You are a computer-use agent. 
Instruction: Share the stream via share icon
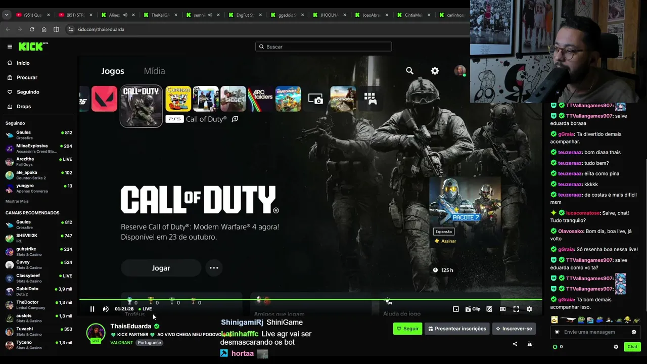click(515, 344)
